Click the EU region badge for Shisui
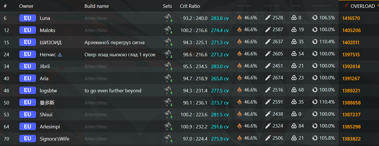The height and width of the screenshot is (146, 379). pyautogui.click(x=28, y=115)
